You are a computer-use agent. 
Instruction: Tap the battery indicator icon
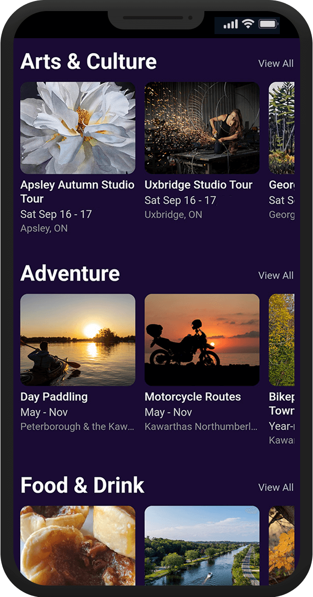point(267,24)
